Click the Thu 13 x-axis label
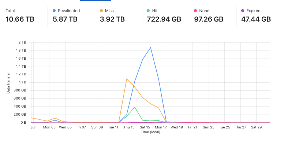This screenshot has height=146, width=284. (129, 127)
